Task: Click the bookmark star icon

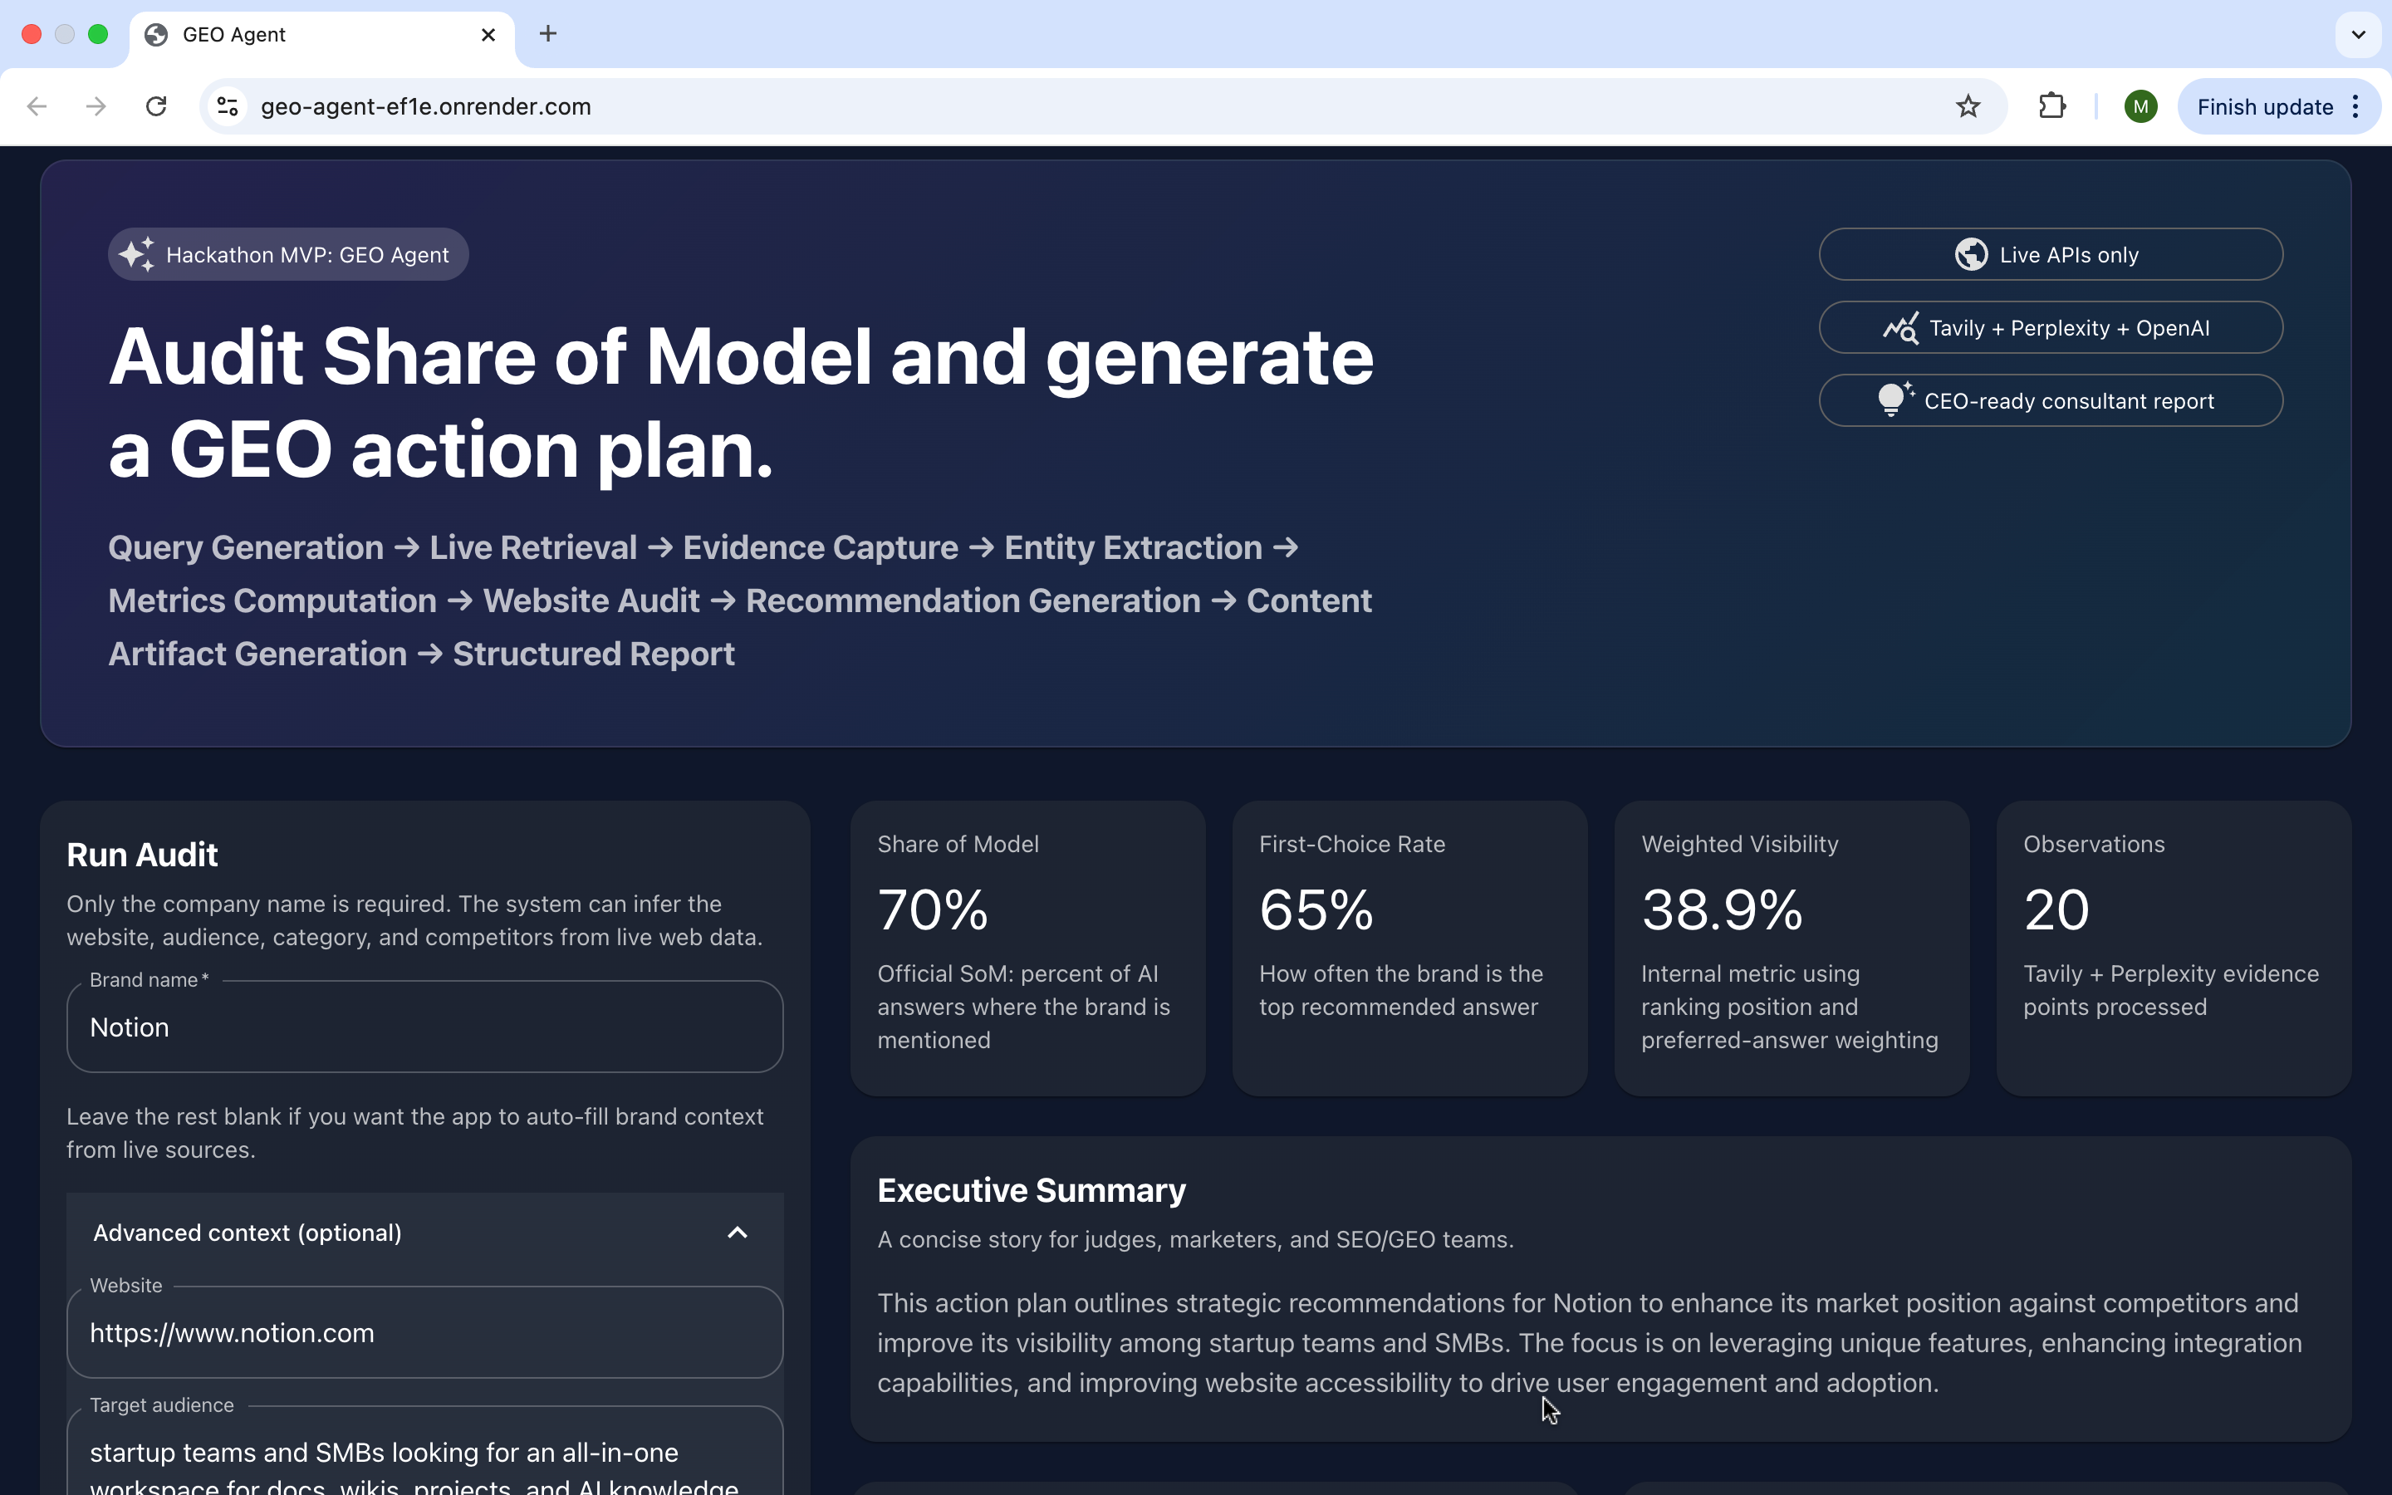Action: pos(1968,107)
